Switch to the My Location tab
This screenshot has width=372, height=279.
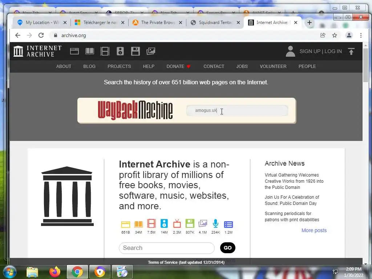tap(42, 23)
